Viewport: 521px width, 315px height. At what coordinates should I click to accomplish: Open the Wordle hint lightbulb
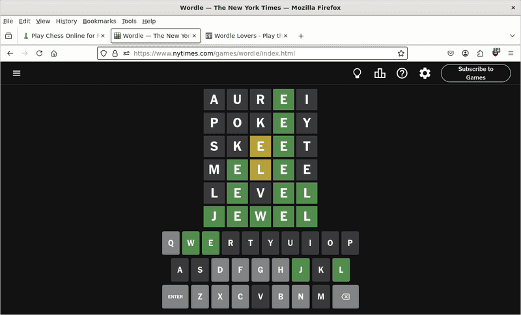357,74
